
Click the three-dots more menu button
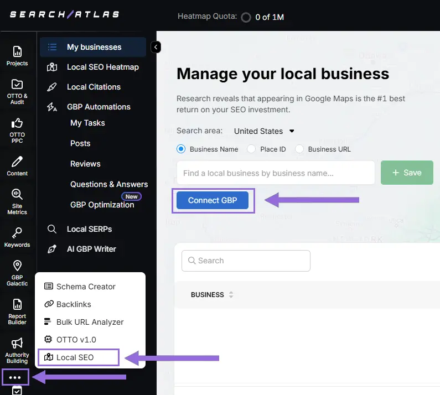pos(15,377)
